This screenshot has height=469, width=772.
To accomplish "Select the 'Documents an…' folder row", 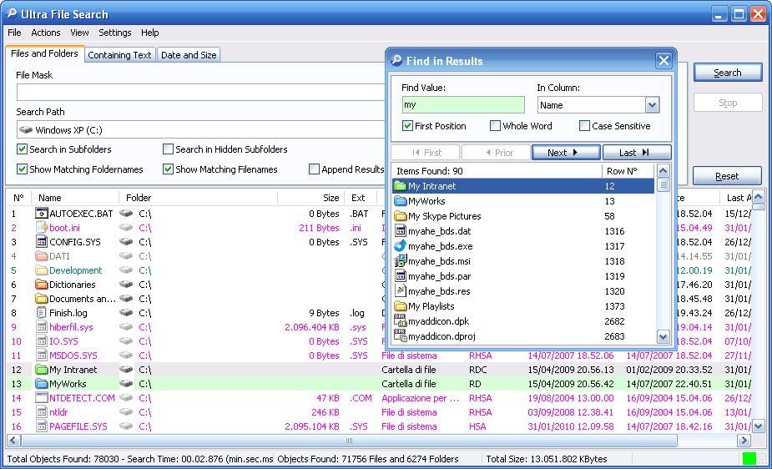I will (x=194, y=299).
